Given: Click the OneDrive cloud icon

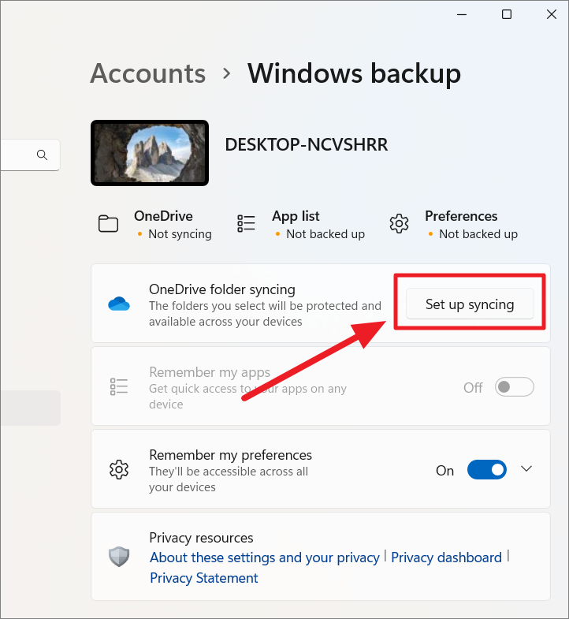Looking at the screenshot, I should click(x=119, y=304).
